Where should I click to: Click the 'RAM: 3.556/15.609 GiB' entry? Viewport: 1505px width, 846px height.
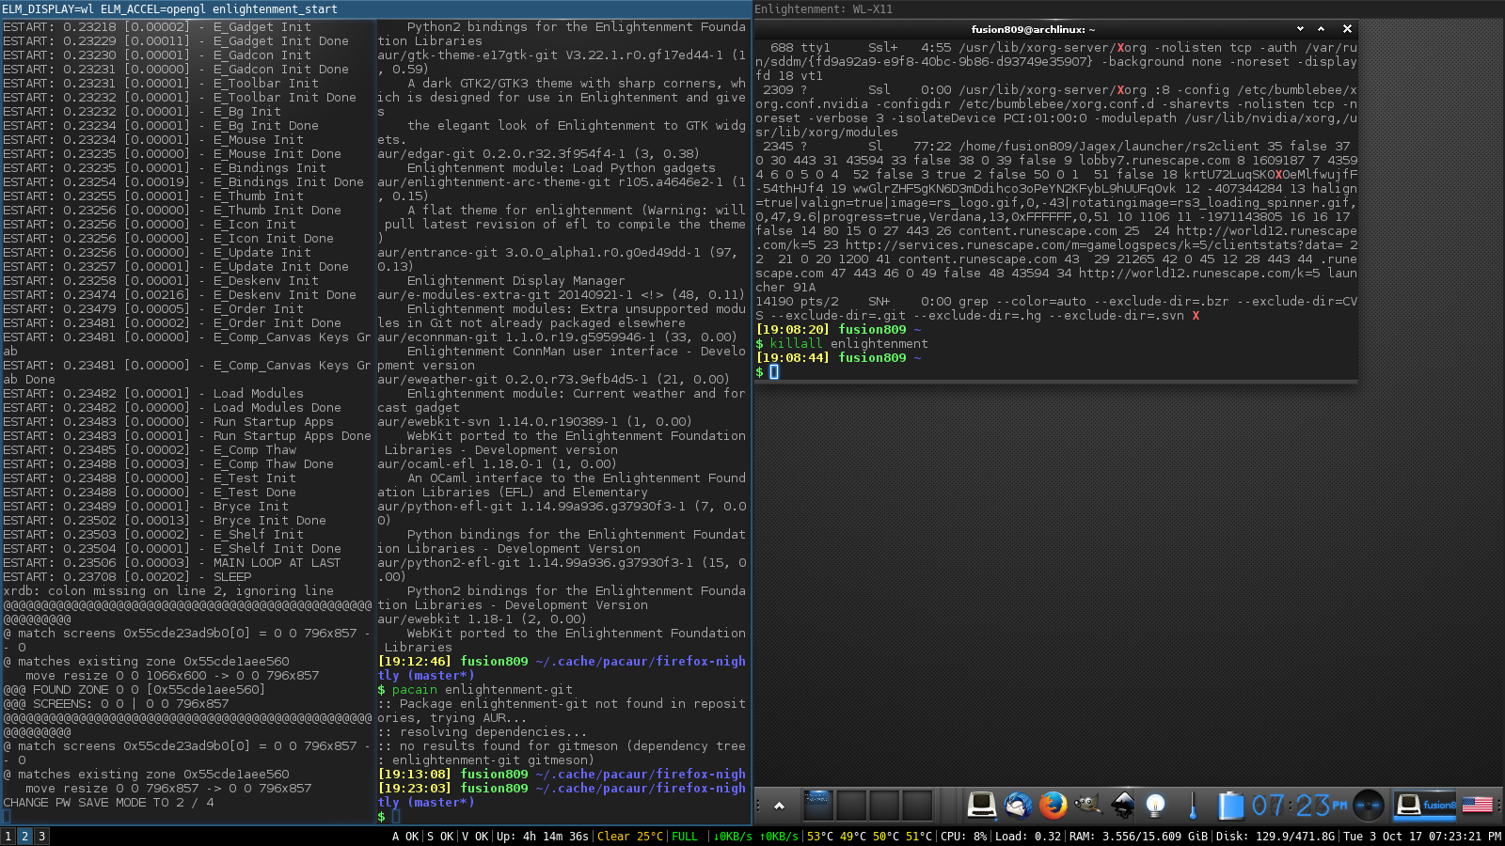pos(1138,836)
